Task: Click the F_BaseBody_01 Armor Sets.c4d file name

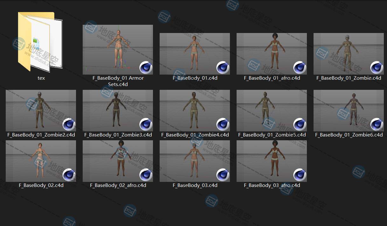Action: [x=118, y=81]
